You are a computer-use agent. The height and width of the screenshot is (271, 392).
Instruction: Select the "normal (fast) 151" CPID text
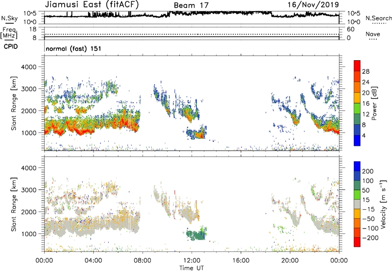point(73,48)
